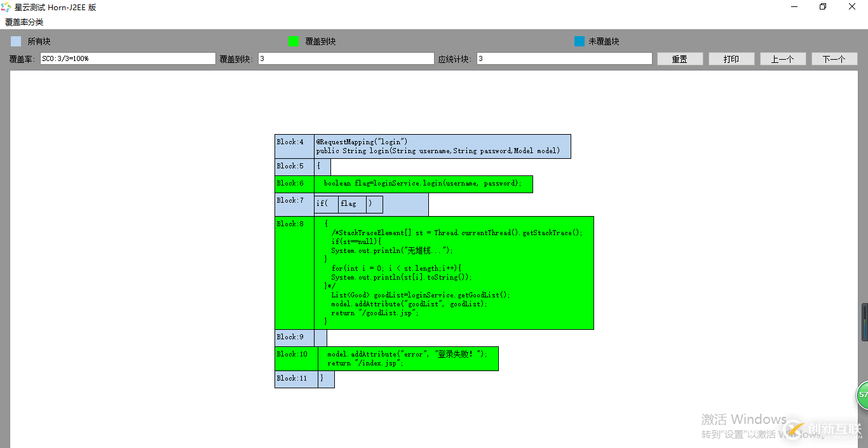Click the dark side handle at right edge
Screen dimensions: 868x448
(865, 322)
